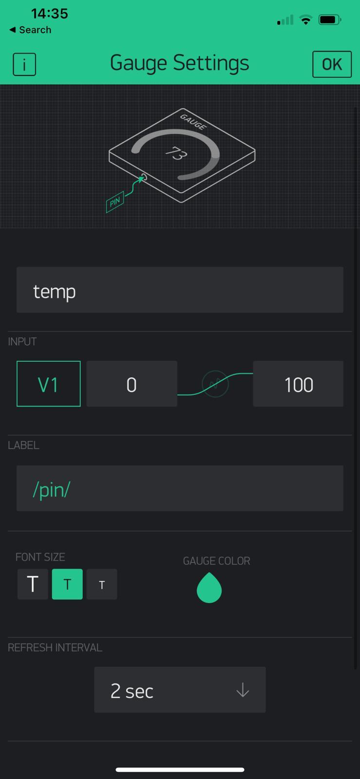Viewport: 360px width, 779px height.
Task: Select the medium font size
Action: pyautogui.click(x=67, y=584)
